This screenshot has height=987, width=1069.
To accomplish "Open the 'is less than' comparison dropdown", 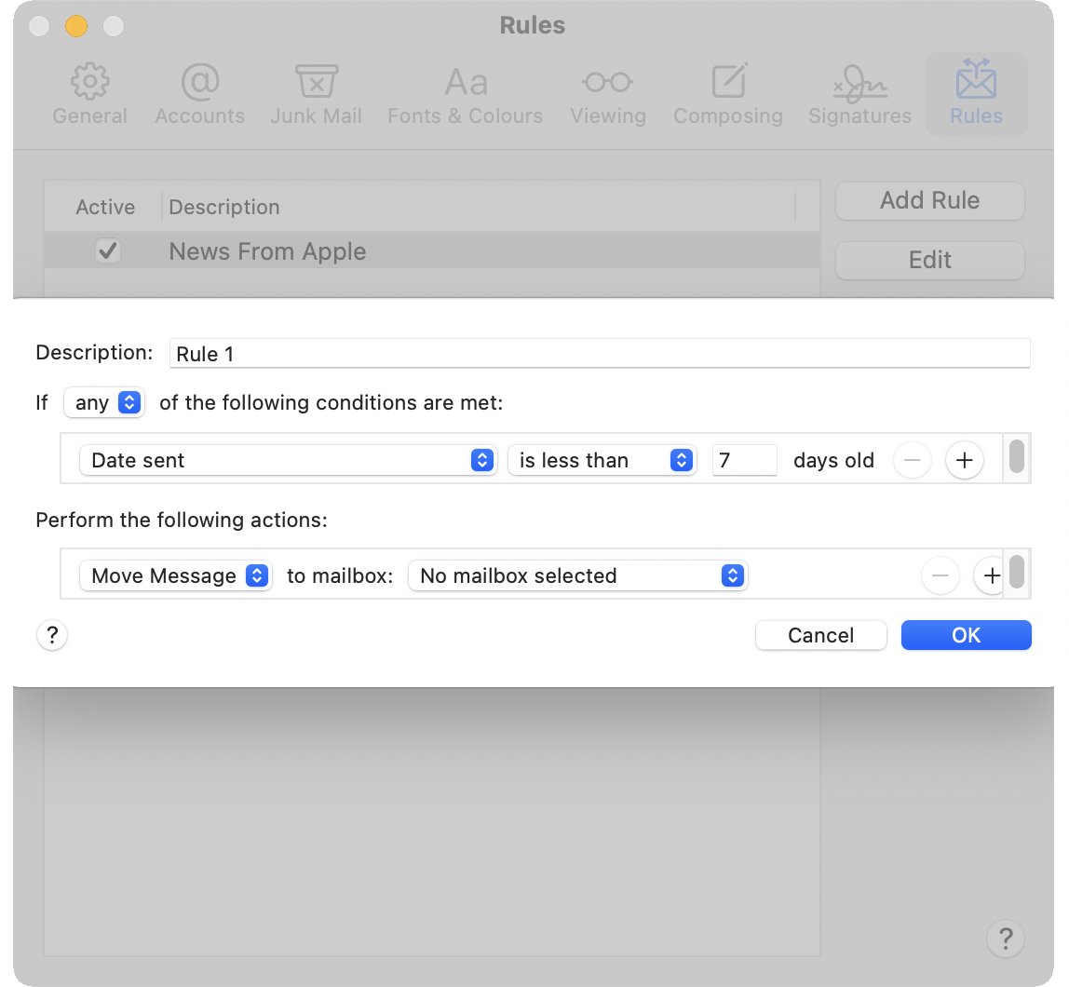I will [x=602, y=460].
